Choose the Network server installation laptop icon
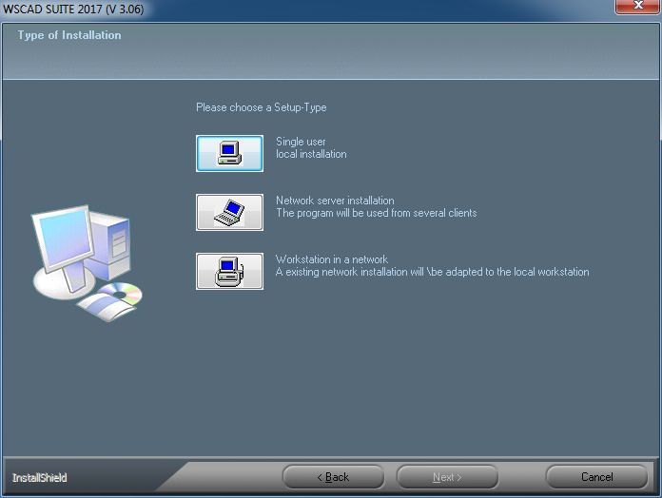Viewport: 662px width, 498px height. 229,213
